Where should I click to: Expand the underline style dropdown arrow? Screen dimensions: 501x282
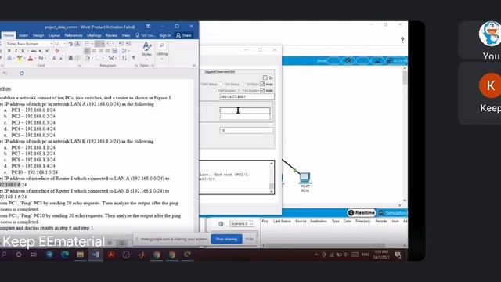[28, 51]
